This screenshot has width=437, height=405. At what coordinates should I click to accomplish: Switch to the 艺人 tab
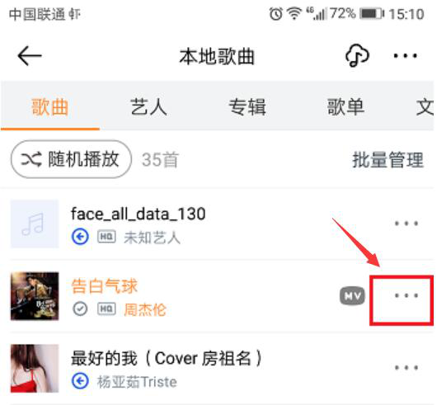pos(148,106)
